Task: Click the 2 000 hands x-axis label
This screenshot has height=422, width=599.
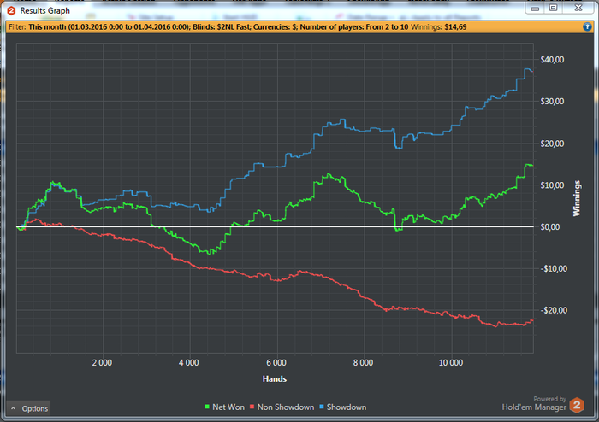Action: click(x=102, y=362)
